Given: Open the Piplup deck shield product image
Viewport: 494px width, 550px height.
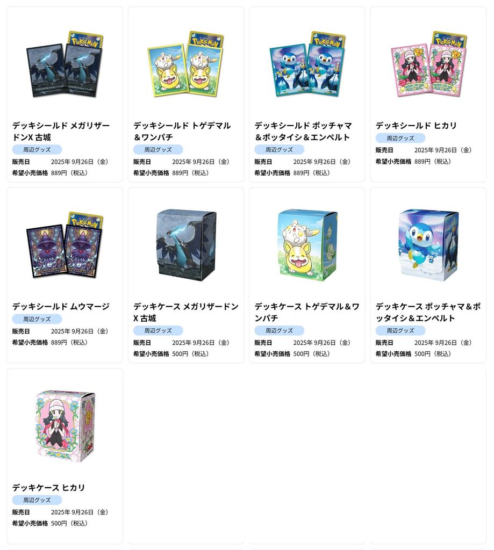Looking at the screenshot, I should pos(307,64).
